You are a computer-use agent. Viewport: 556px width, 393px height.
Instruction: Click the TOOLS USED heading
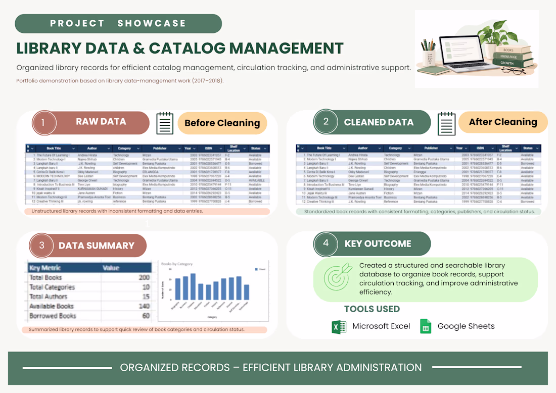pyautogui.click(x=372, y=309)
